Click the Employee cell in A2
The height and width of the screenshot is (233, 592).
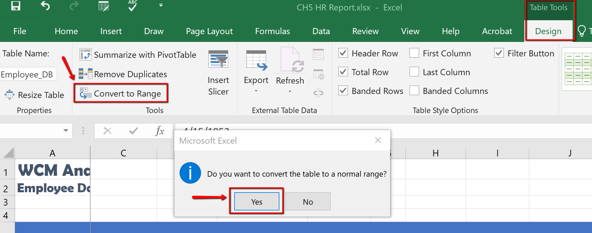pyautogui.click(x=53, y=187)
